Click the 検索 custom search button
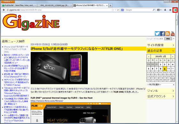 point(168,39)
